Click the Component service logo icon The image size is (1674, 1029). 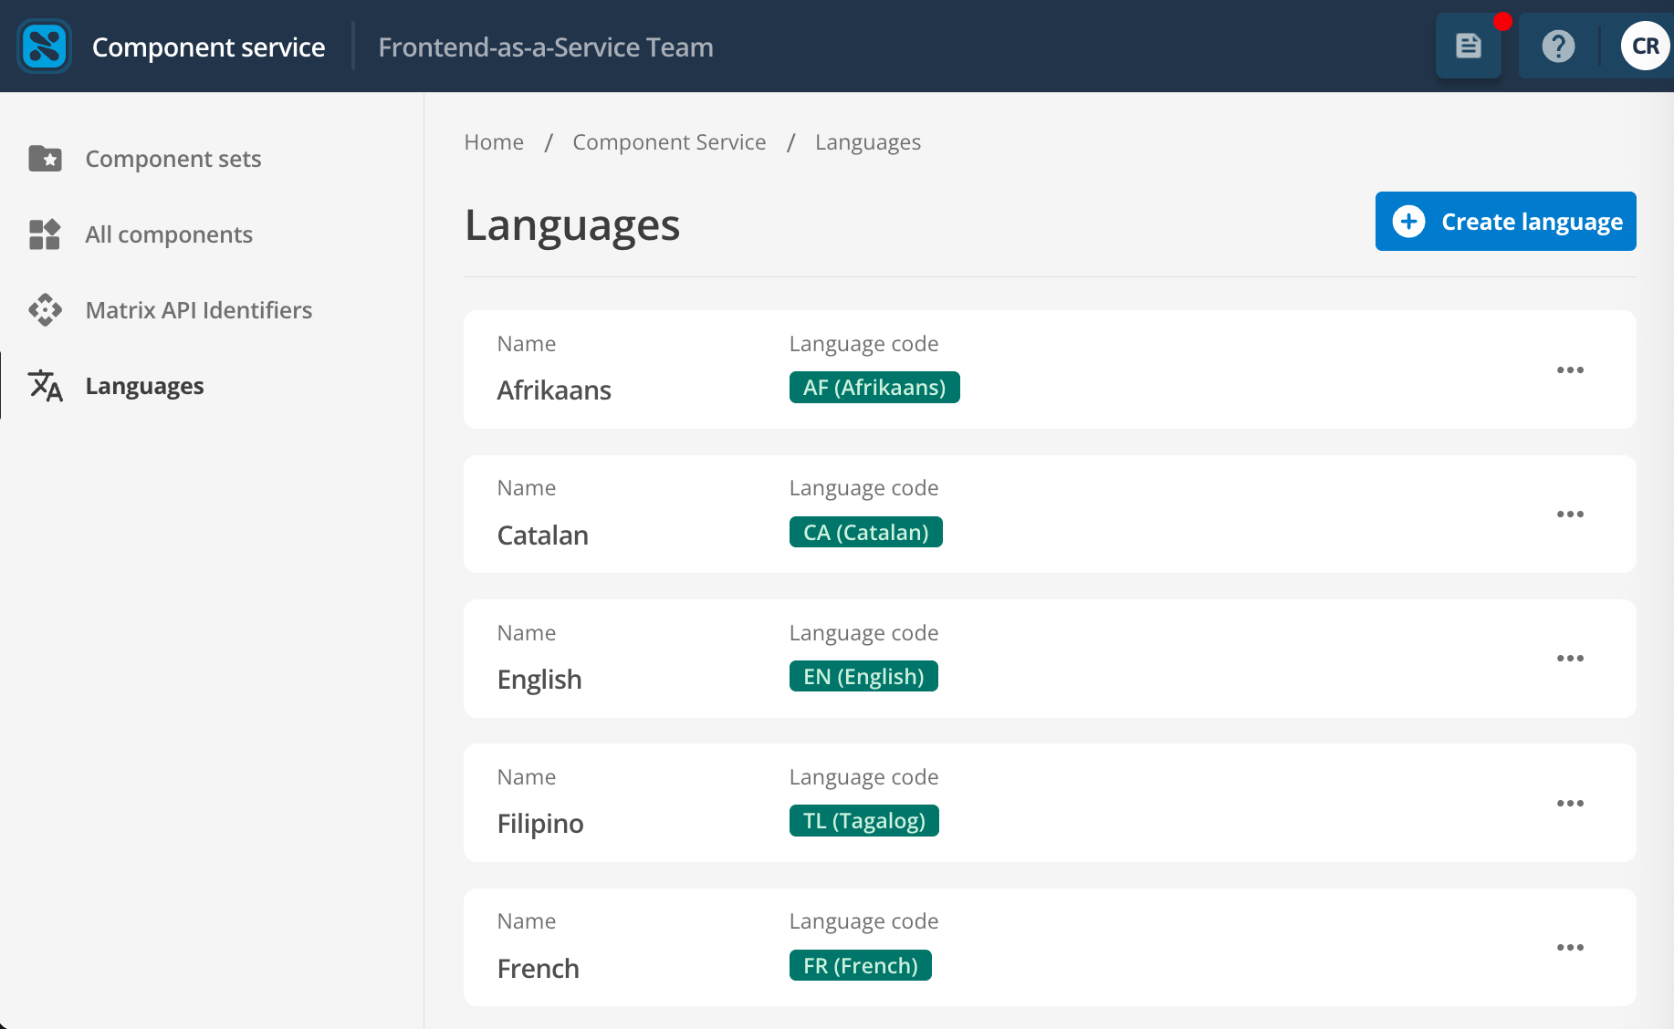coord(44,47)
